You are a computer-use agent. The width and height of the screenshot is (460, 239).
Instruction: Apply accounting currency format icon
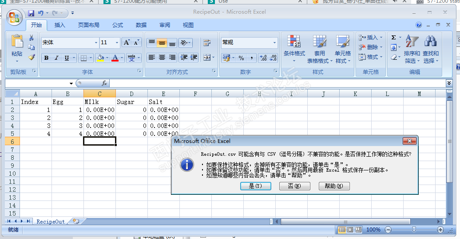pos(226,58)
